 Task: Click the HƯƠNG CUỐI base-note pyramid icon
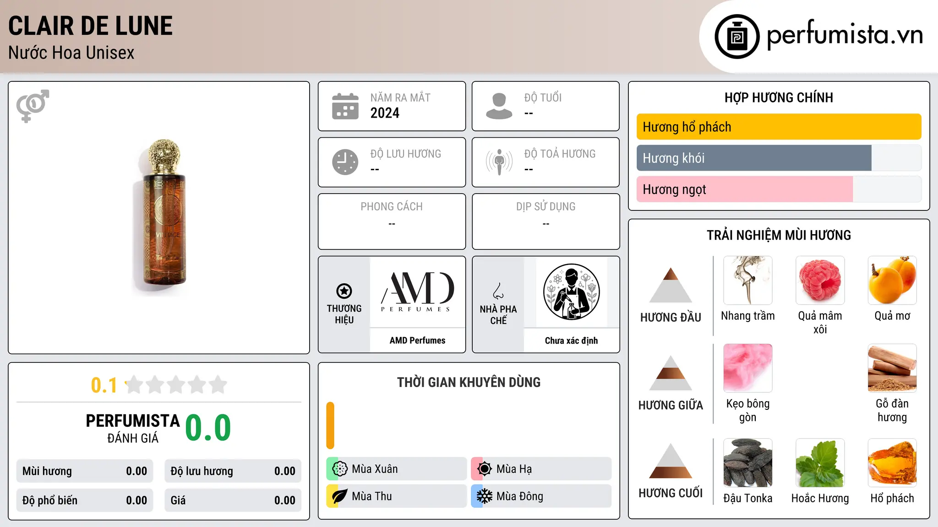[x=671, y=461]
